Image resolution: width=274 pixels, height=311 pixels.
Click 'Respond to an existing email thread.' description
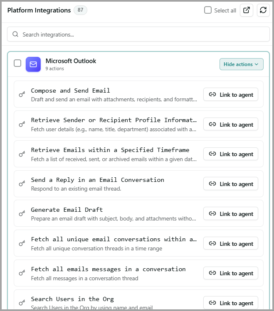point(76,189)
